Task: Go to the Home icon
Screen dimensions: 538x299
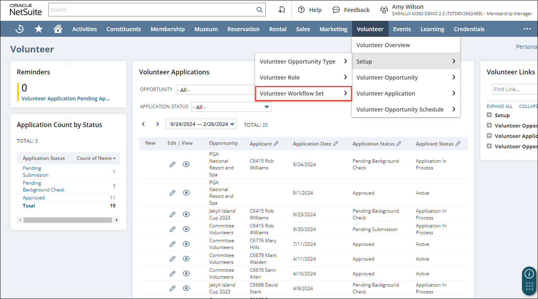Action: point(58,29)
